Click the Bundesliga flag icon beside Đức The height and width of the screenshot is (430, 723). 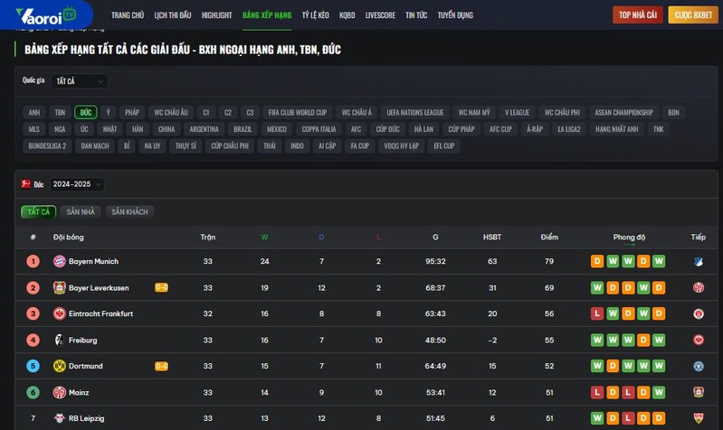click(26, 184)
